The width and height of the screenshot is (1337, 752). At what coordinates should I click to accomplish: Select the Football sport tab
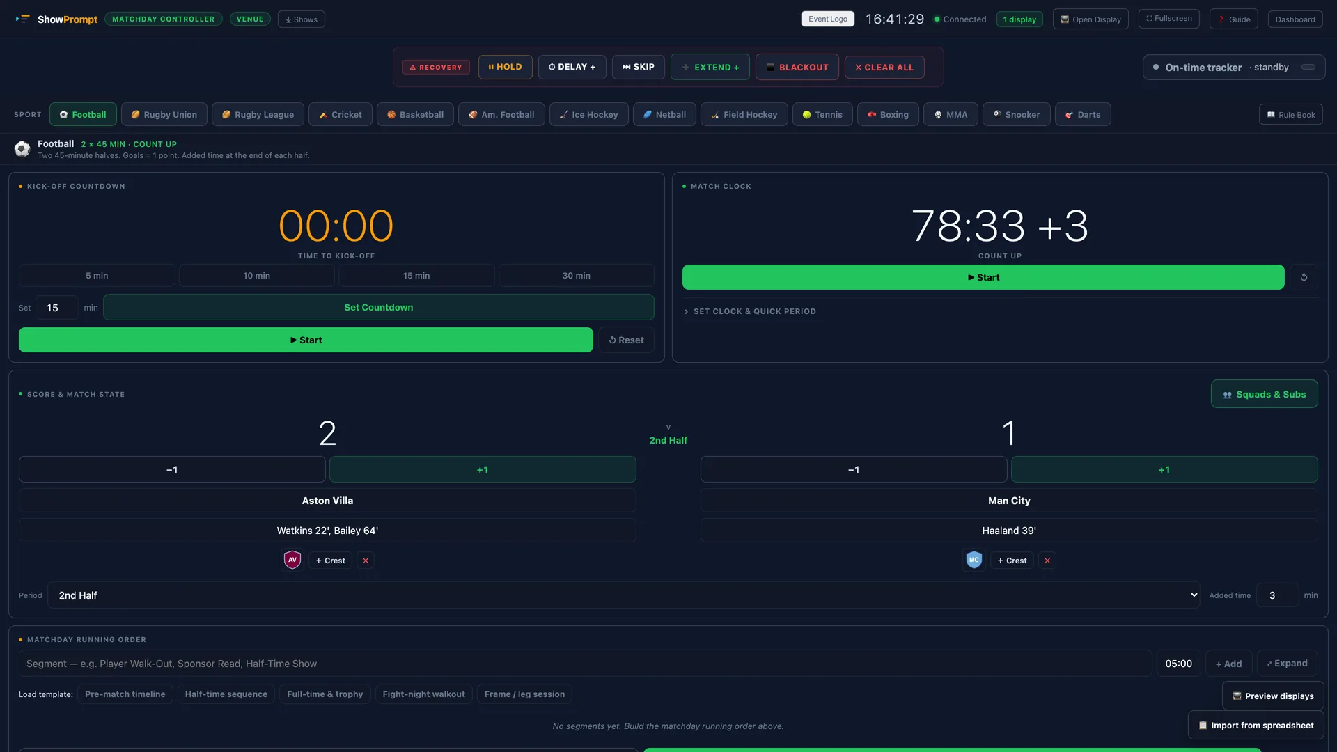pyautogui.click(x=83, y=115)
